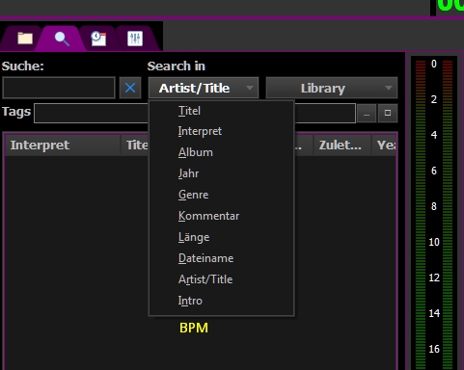This screenshot has height=370, width=464.
Task: Pick Kommentar from the search-in menu
Action: [x=221, y=216]
